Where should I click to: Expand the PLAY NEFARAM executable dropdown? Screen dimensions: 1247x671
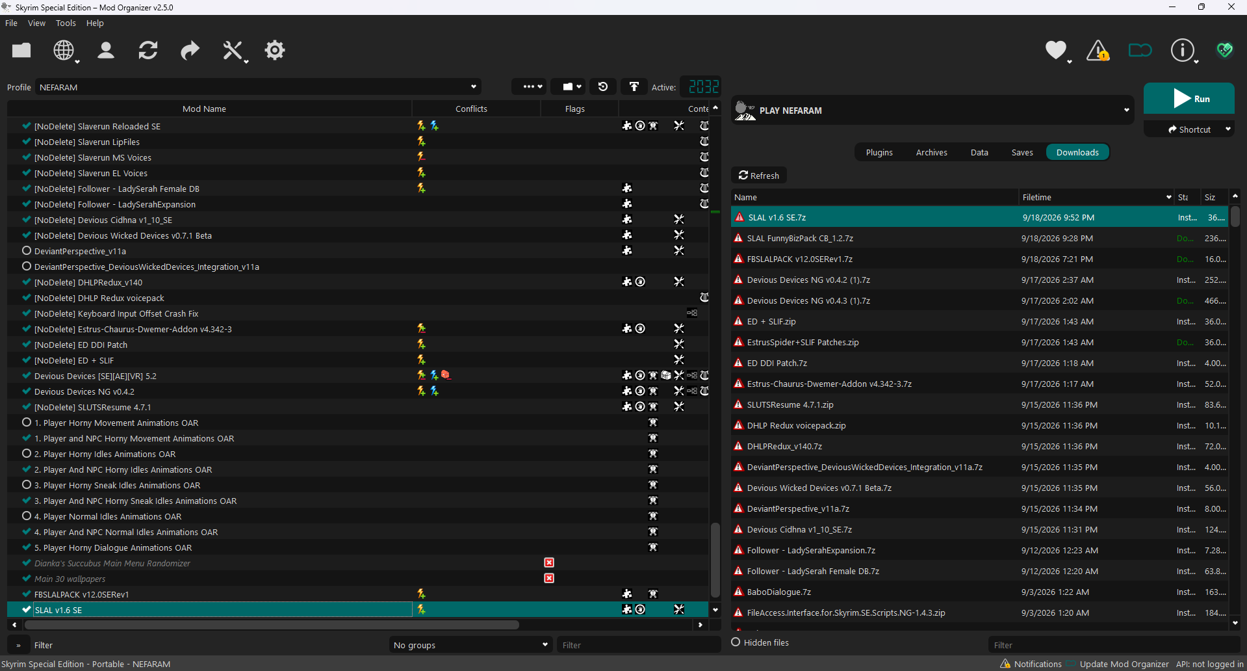click(x=1126, y=111)
